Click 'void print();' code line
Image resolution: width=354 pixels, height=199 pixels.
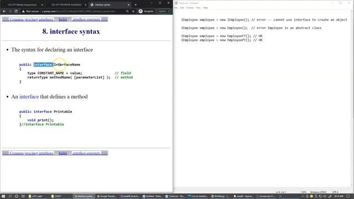pyautogui.click(x=40, y=121)
